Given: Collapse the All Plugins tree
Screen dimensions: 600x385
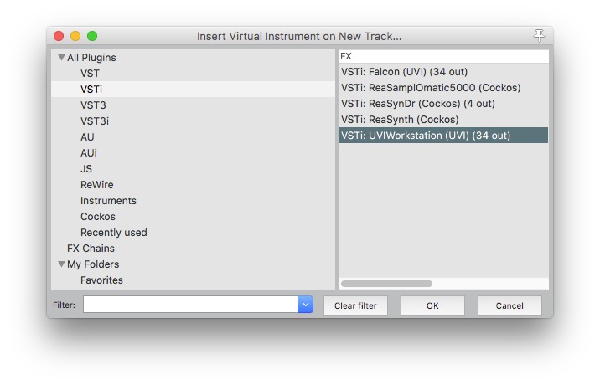Looking at the screenshot, I should pyautogui.click(x=61, y=58).
